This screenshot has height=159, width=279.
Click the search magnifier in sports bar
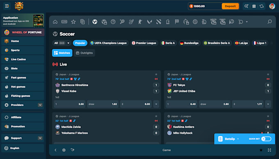point(270,22)
